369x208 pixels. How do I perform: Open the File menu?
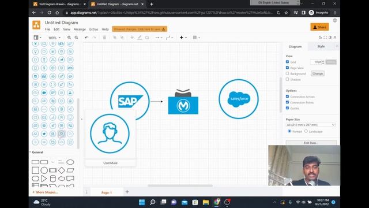tap(47, 29)
